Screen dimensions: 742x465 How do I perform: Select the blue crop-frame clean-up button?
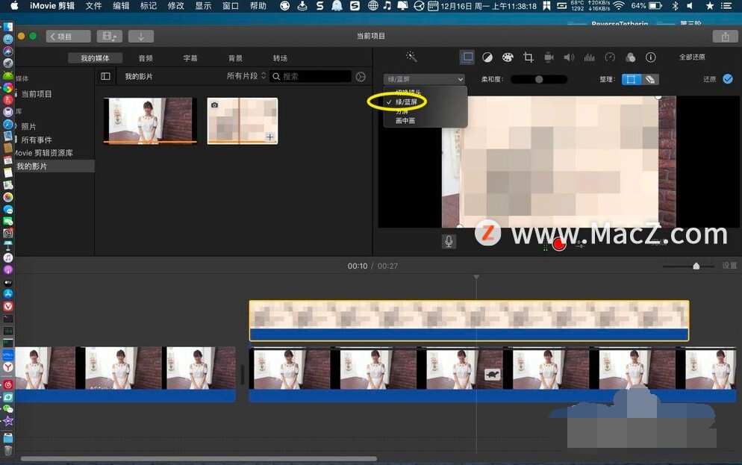631,79
